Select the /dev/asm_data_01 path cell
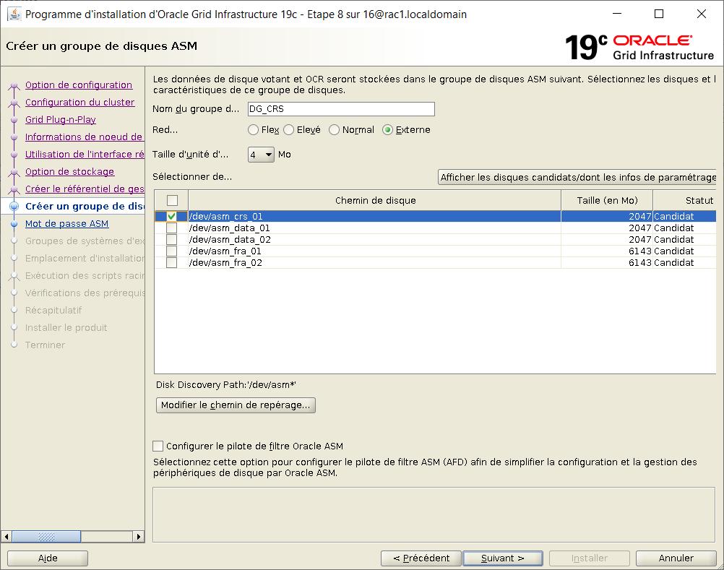 [374, 228]
